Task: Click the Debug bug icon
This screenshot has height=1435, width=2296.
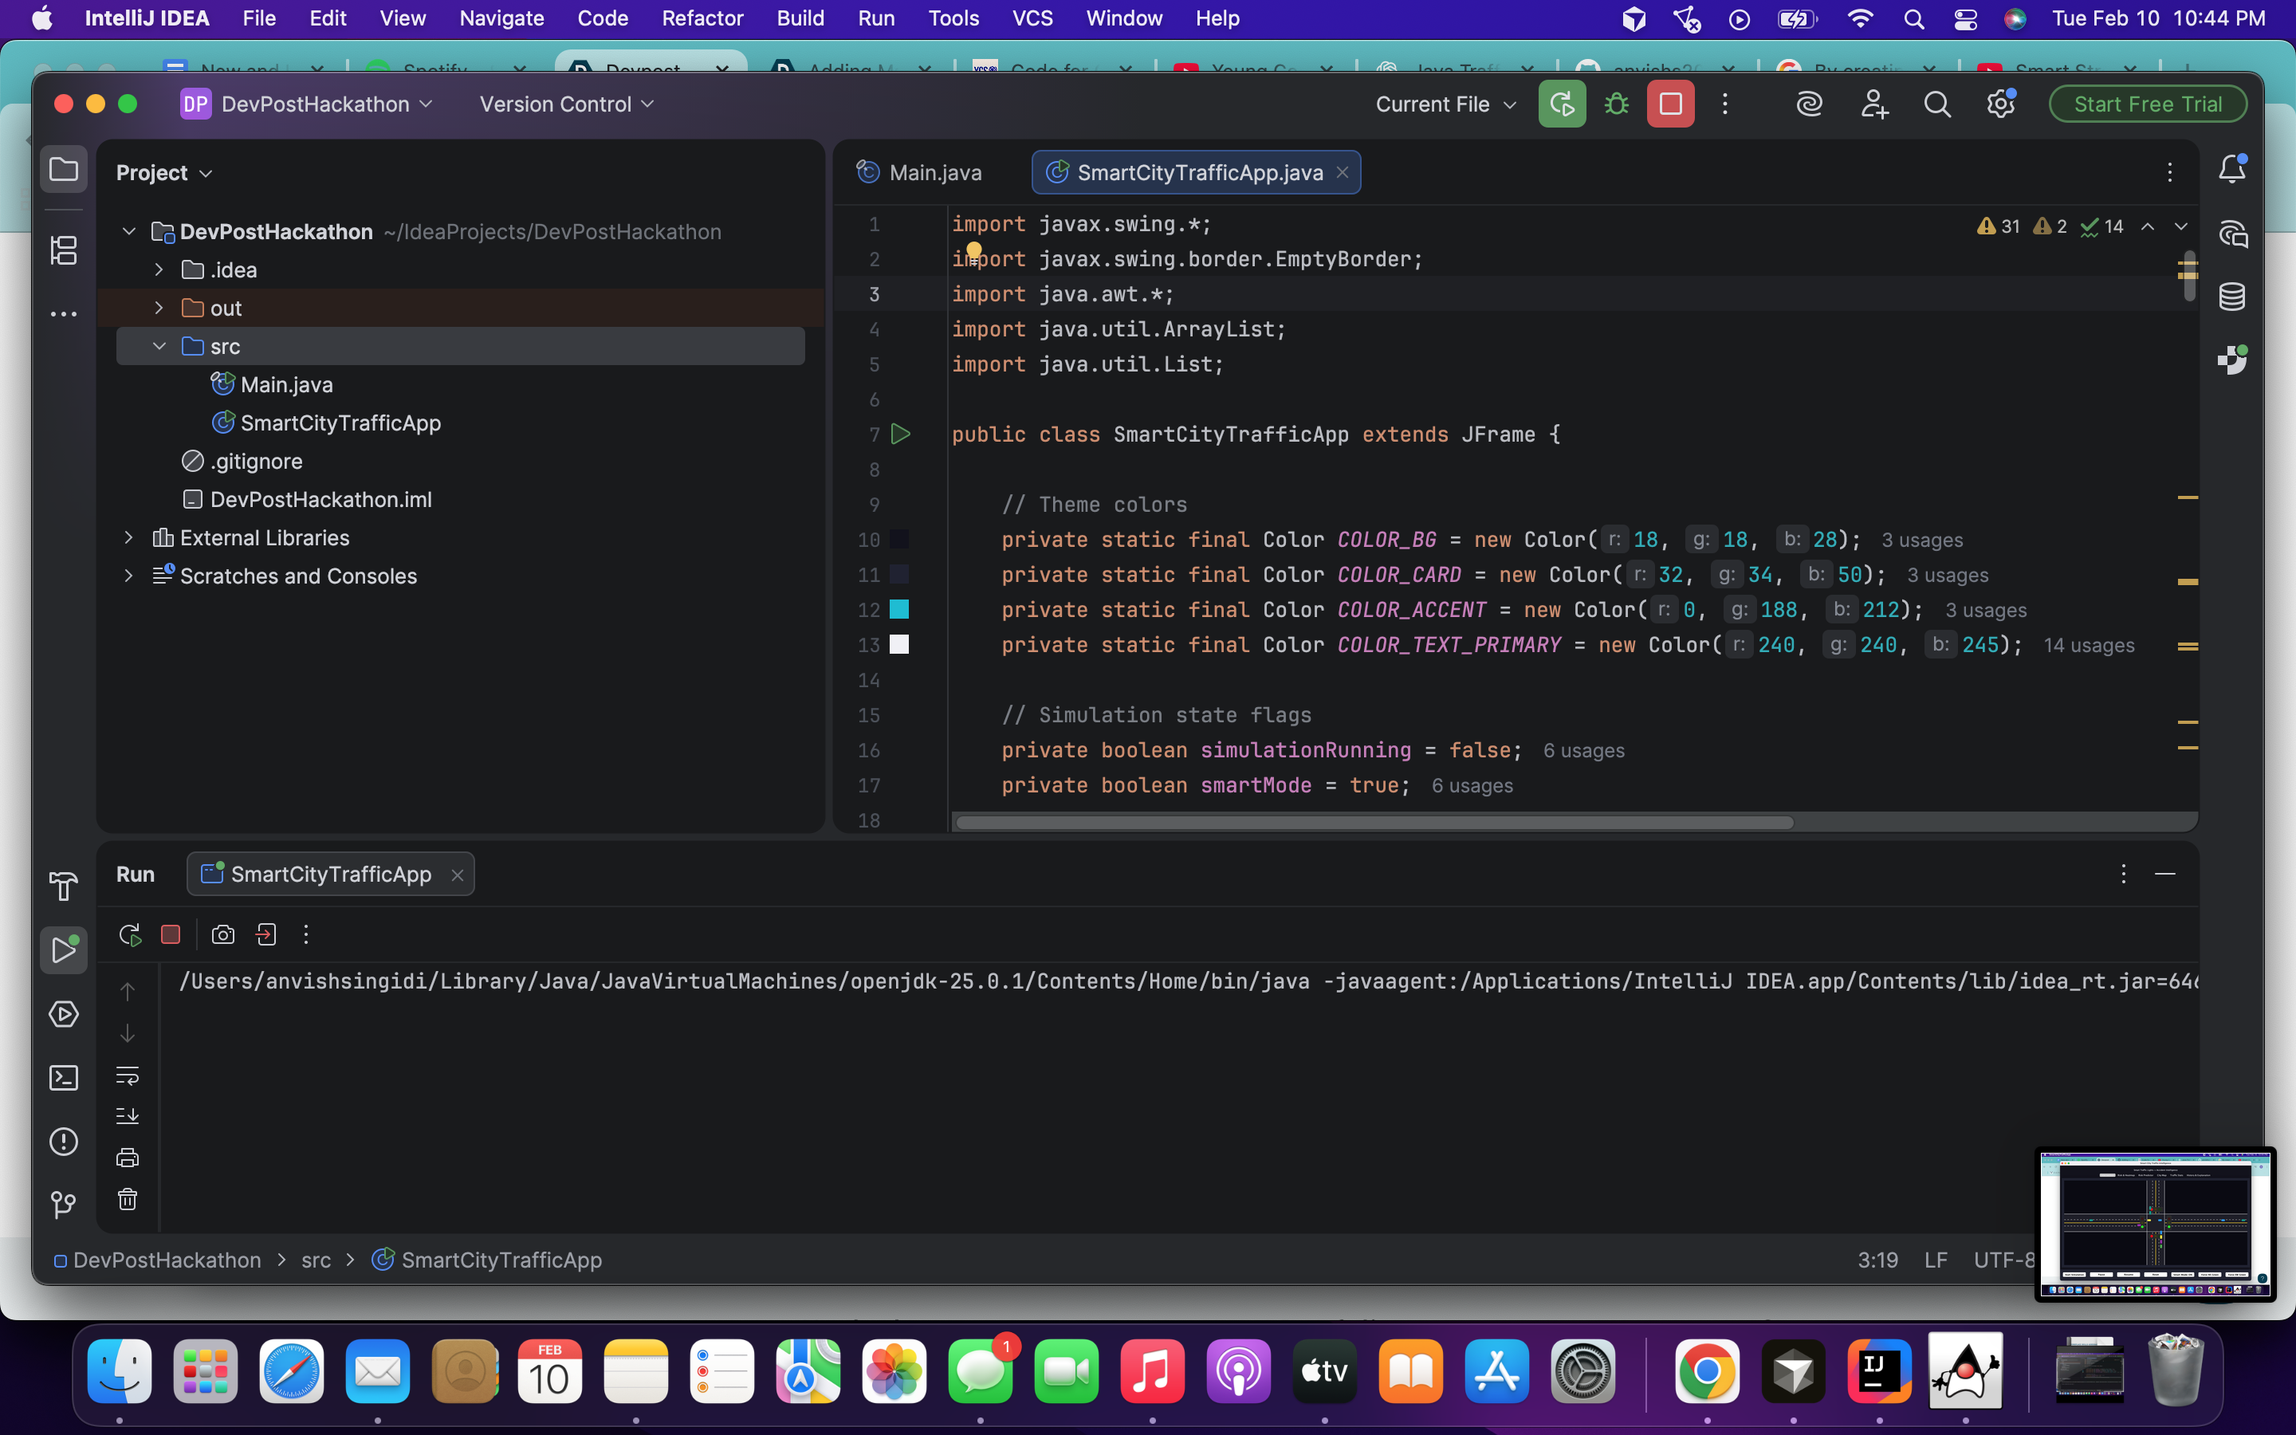Action: pos(1617,104)
